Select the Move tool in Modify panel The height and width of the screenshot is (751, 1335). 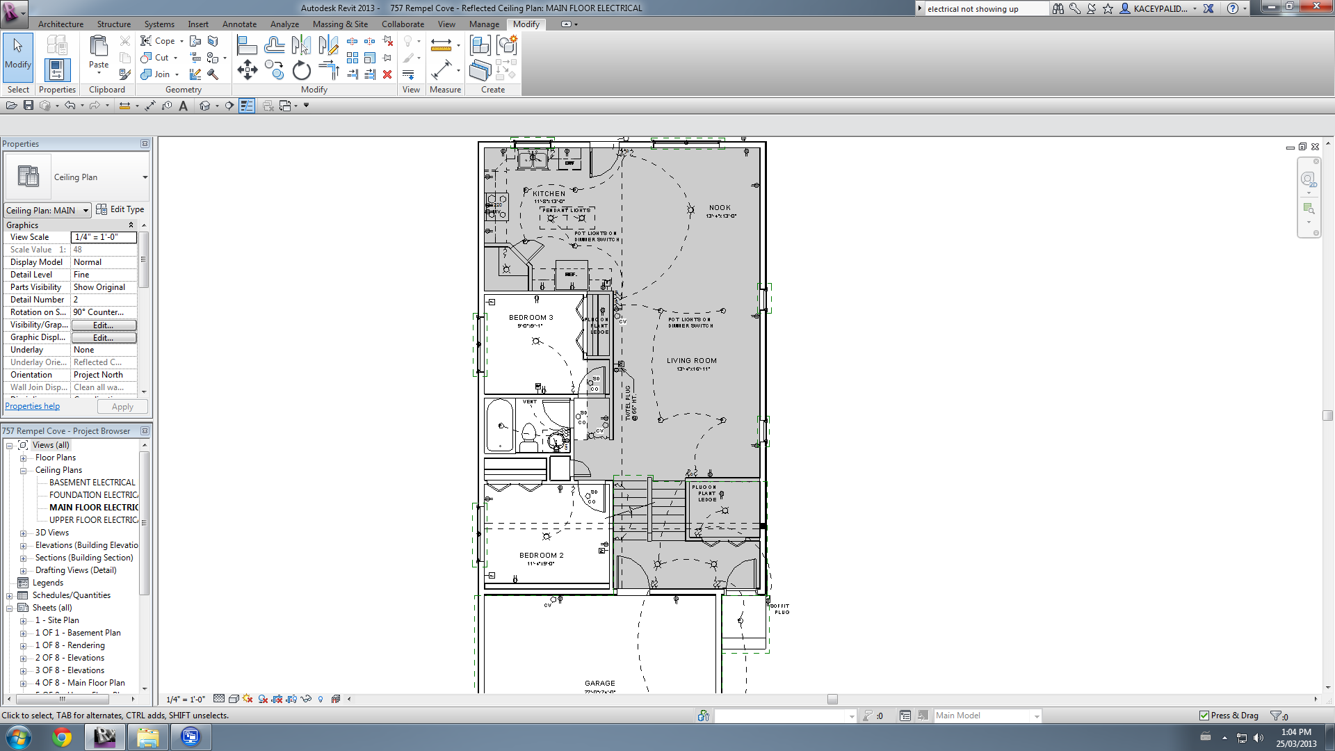point(247,69)
